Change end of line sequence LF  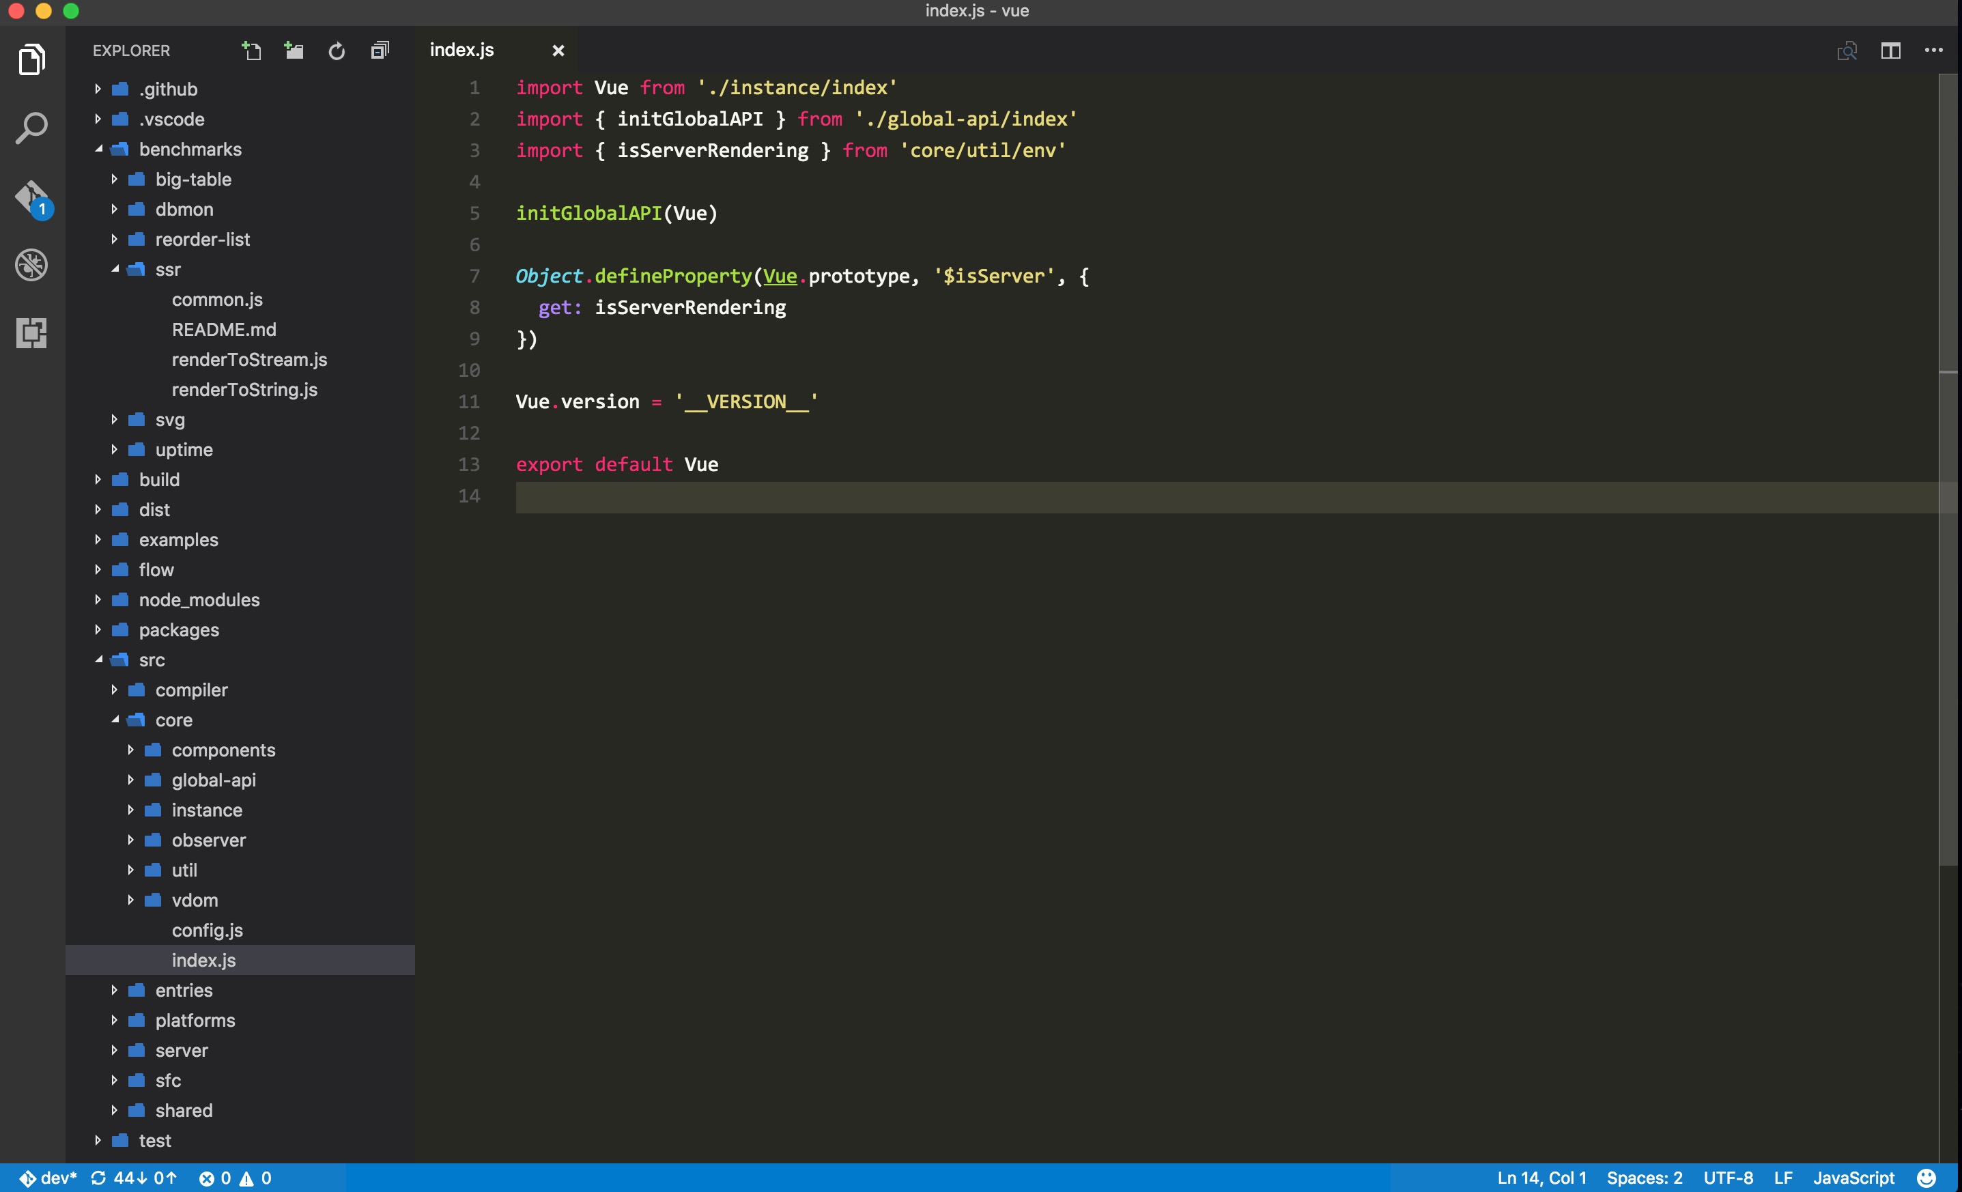click(1783, 1178)
